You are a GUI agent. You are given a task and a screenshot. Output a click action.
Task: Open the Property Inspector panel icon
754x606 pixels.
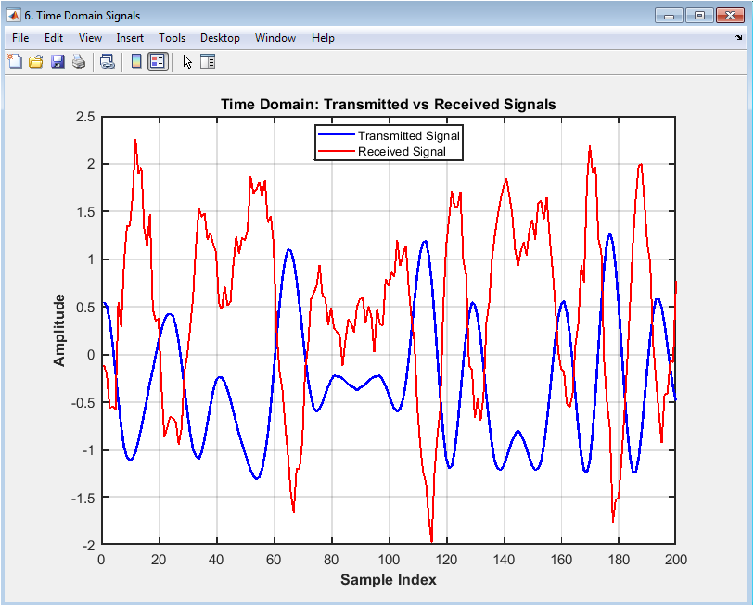click(x=208, y=62)
